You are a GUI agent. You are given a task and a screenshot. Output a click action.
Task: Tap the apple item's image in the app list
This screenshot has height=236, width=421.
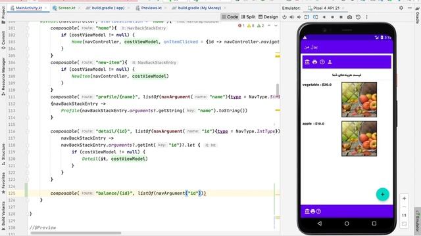(x=359, y=138)
